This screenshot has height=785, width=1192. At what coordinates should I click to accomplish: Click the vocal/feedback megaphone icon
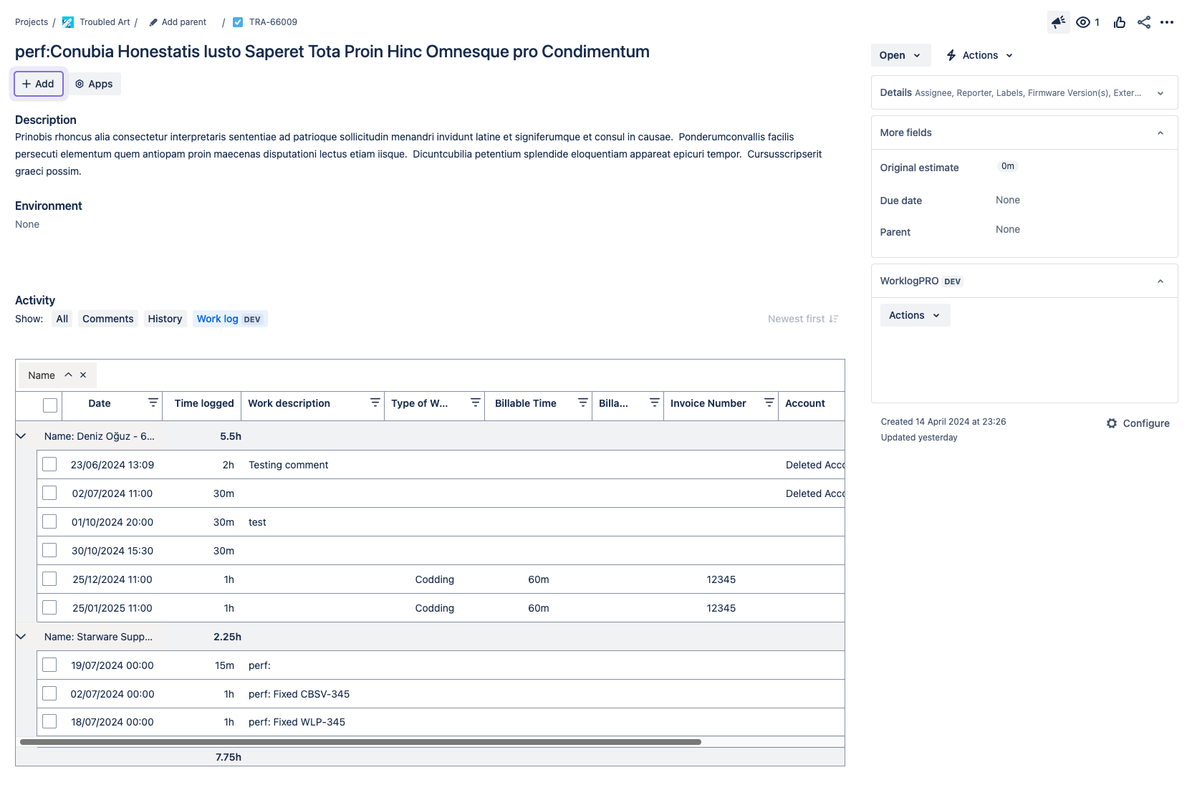[x=1058, y=22]
